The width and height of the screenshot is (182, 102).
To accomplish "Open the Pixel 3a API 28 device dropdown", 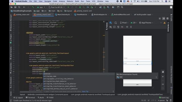I will (57, 7).
